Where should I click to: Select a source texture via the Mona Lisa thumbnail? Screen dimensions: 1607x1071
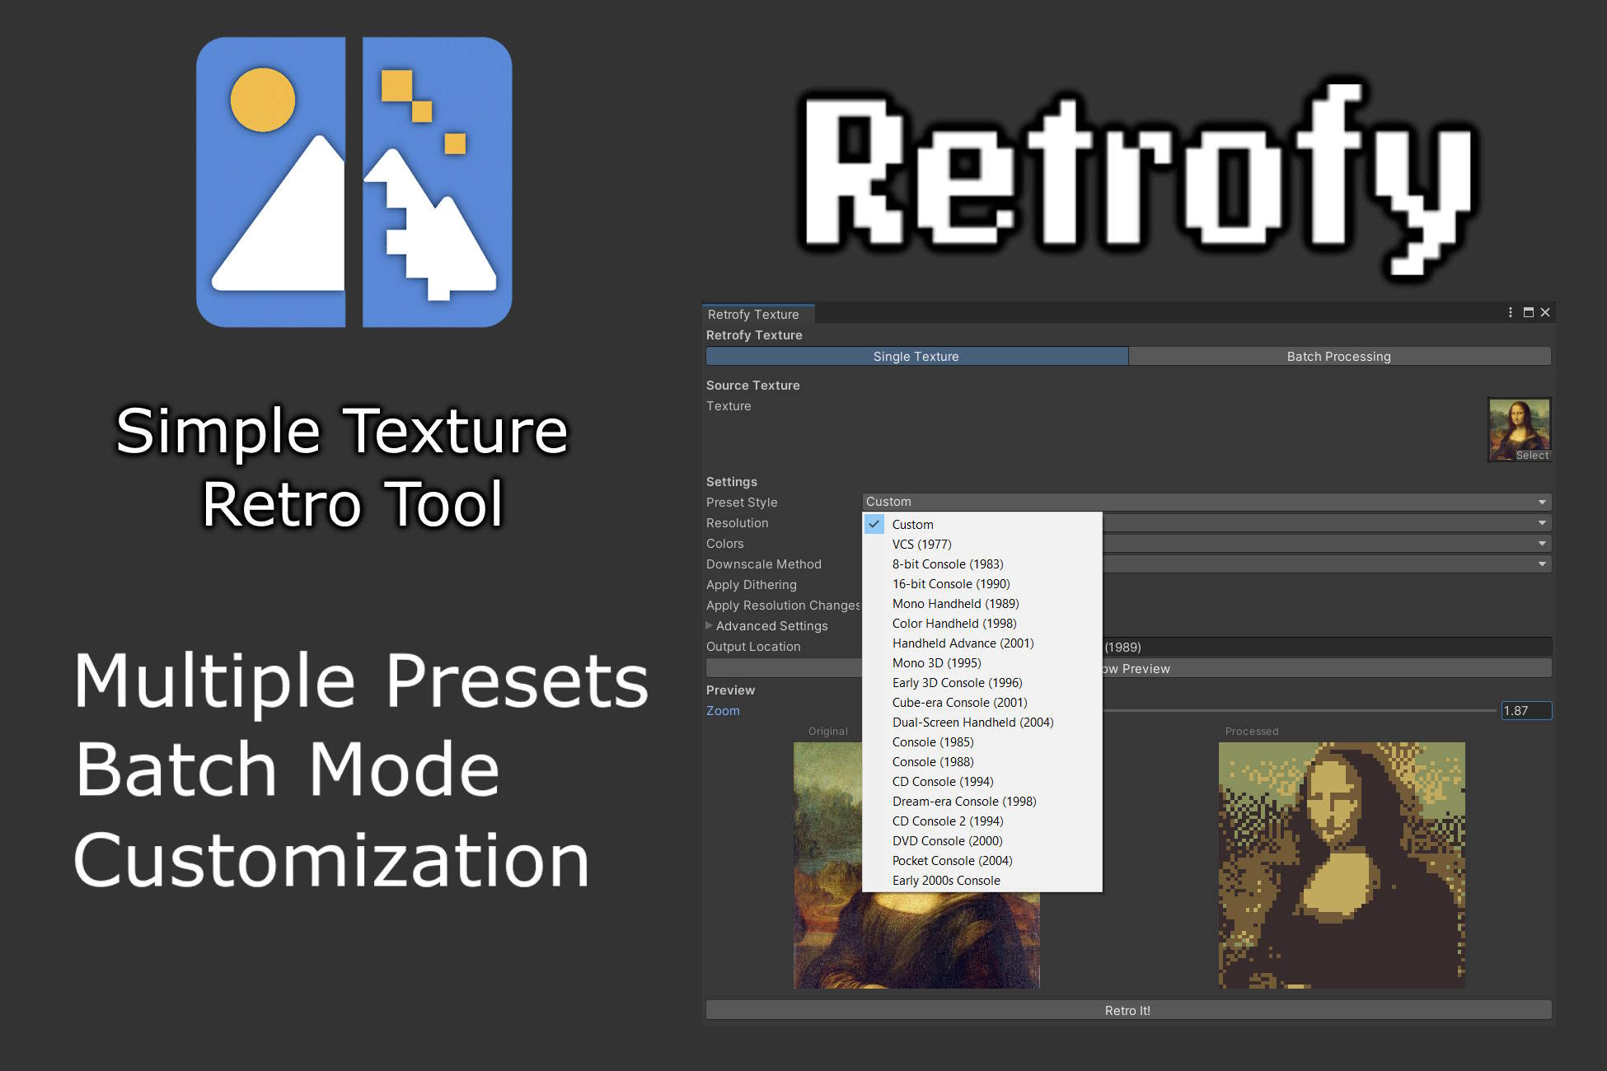(x=1519, y=424)
